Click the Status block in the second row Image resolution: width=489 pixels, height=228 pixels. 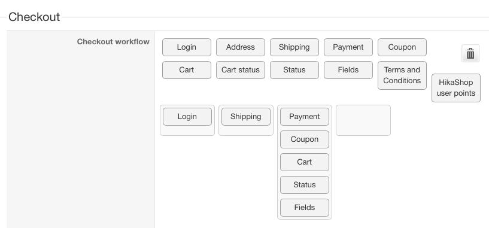(294, 70)
